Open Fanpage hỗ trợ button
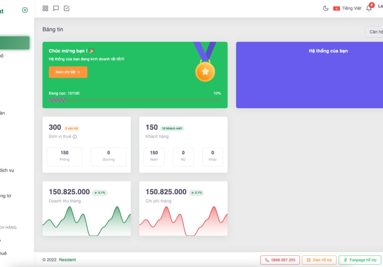The height and width of the screenshot is (267, 383). 360,260
